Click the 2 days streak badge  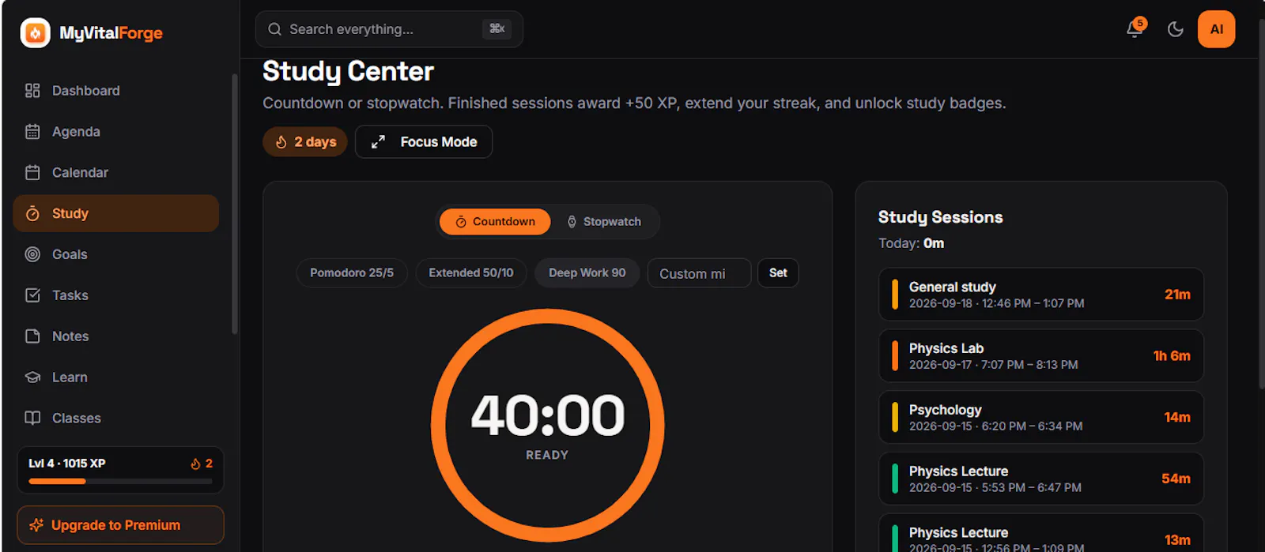coord(305,142)
